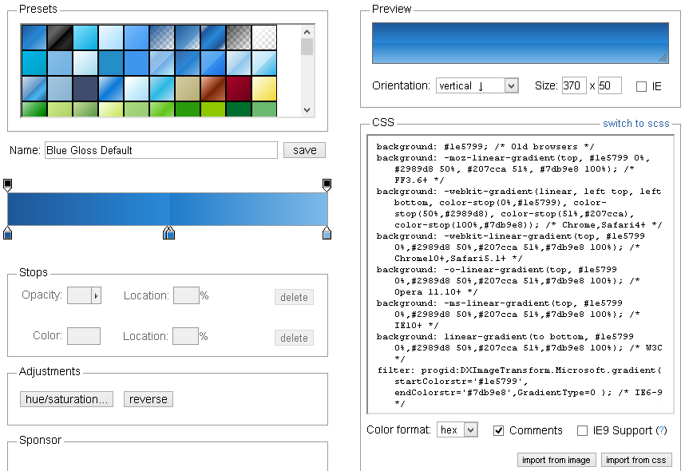Choose the dark red preset swatch
This screenshot has height=471, width=685.
pyautogui.click(x=239, y=89)
